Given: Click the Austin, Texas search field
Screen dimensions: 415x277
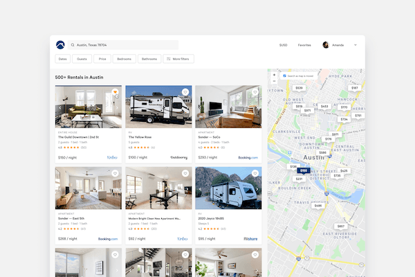Looking at the screenshot, I should 124,45.
